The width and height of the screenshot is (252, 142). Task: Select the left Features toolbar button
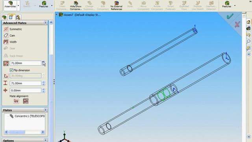(x=44, y=4)
